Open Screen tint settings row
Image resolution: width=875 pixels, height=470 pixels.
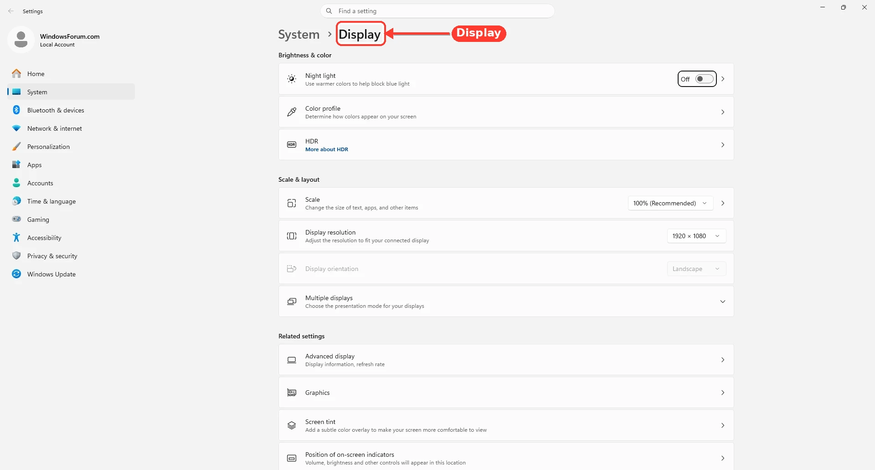click(x=506, y=425)
